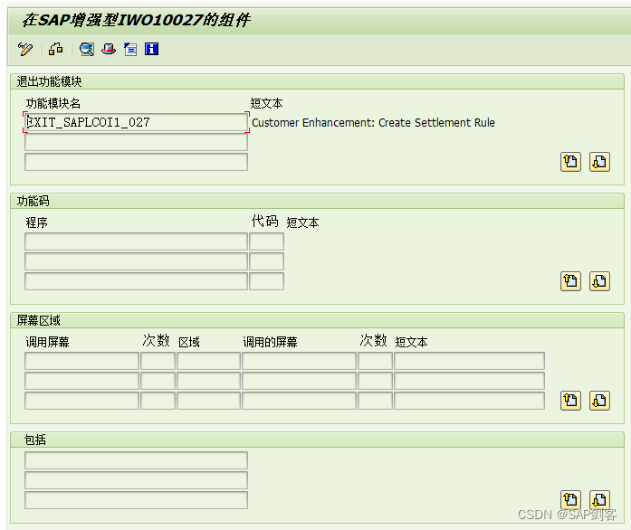Page up in the 功能码 section
This screenshot has height=530, width=631.
point(570,281)
